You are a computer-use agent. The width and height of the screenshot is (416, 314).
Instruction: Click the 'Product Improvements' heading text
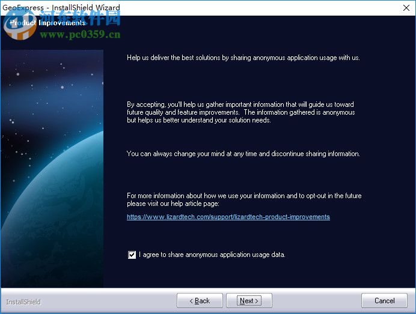[x=47, y=23]
